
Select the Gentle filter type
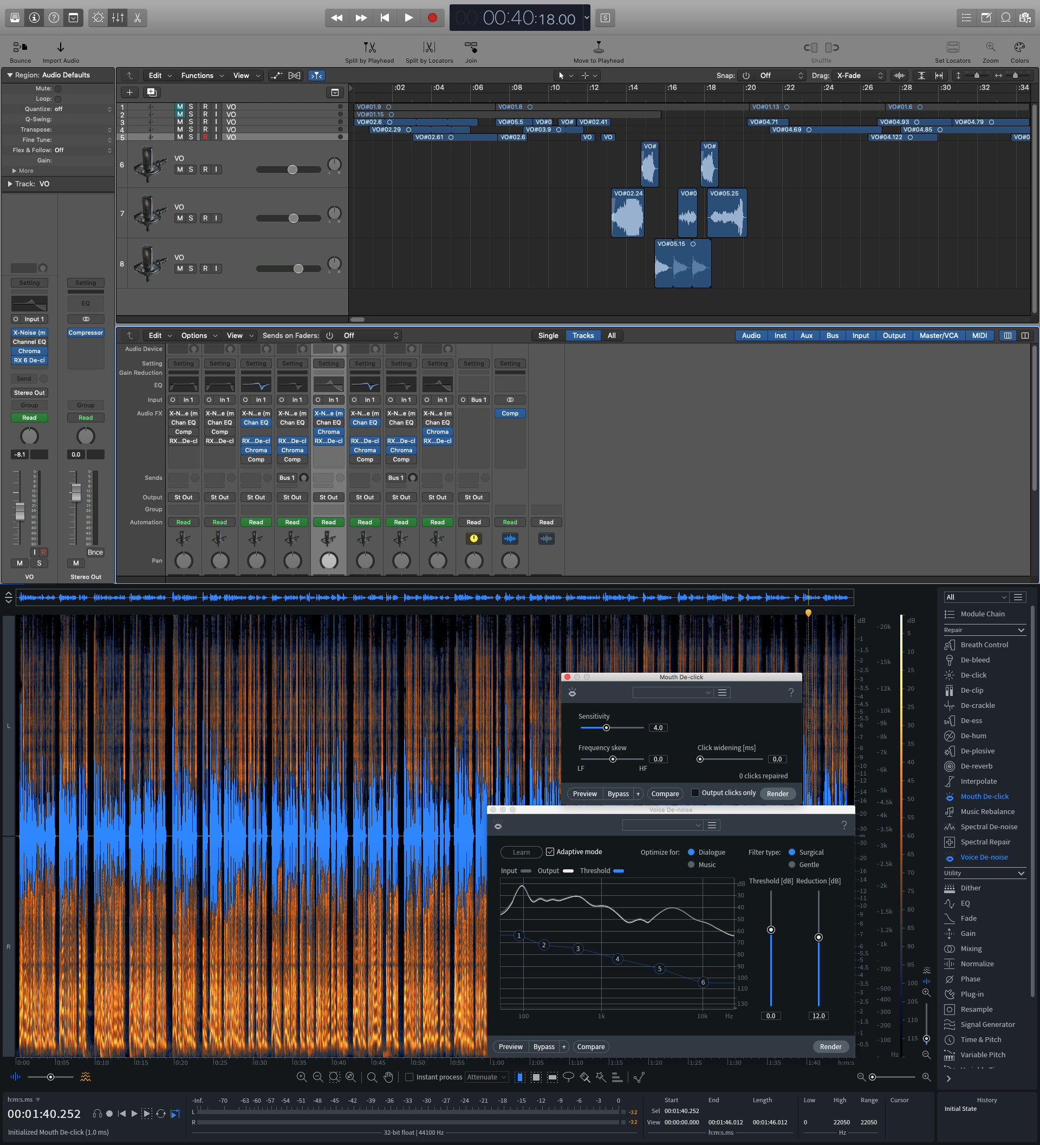(x=792, y=865)
